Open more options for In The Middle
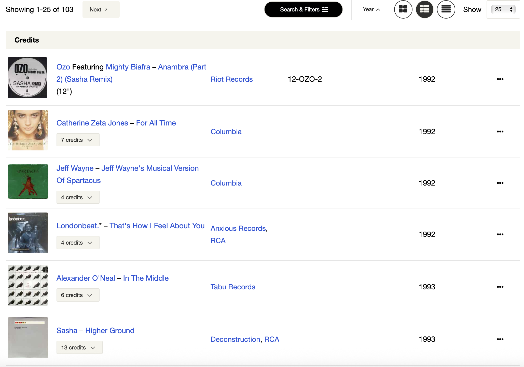The height and width of the screenshot is (367, 524). pos(500,287)
